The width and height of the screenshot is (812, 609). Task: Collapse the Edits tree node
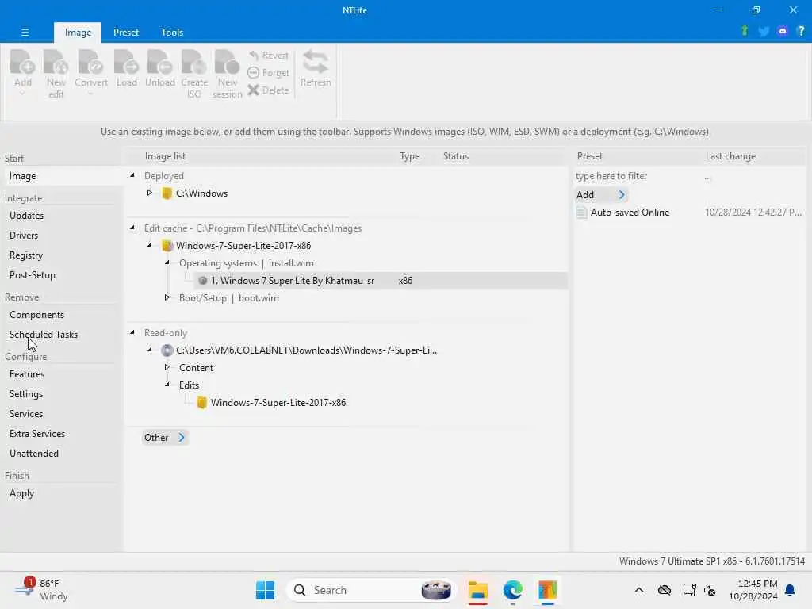(x=167, y=385)
